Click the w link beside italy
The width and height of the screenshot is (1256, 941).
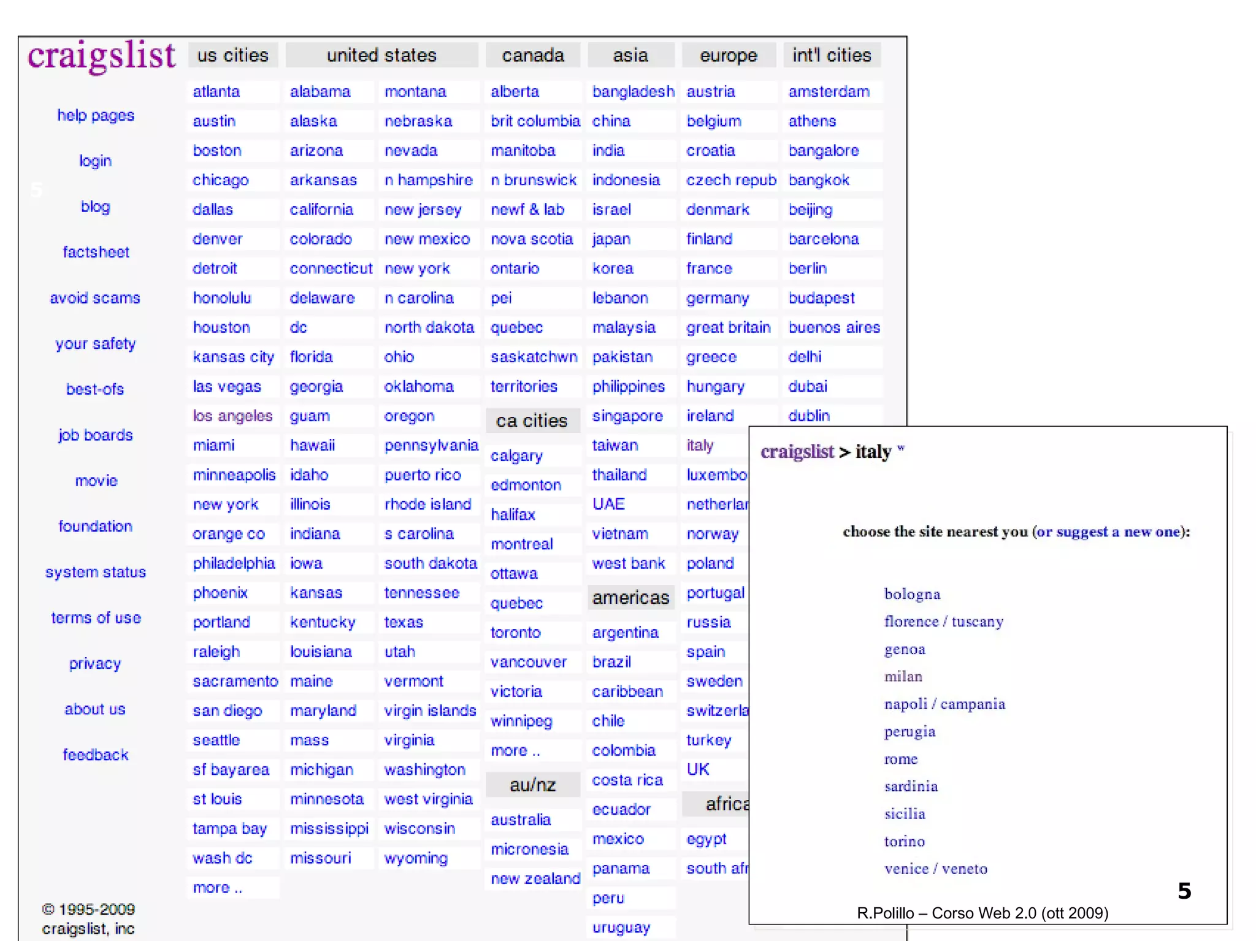(x=901, y=448)
